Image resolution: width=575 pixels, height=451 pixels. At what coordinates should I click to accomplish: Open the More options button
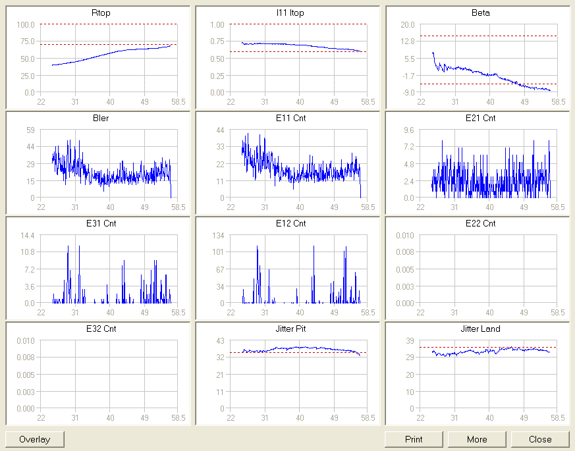coord(477,439)
